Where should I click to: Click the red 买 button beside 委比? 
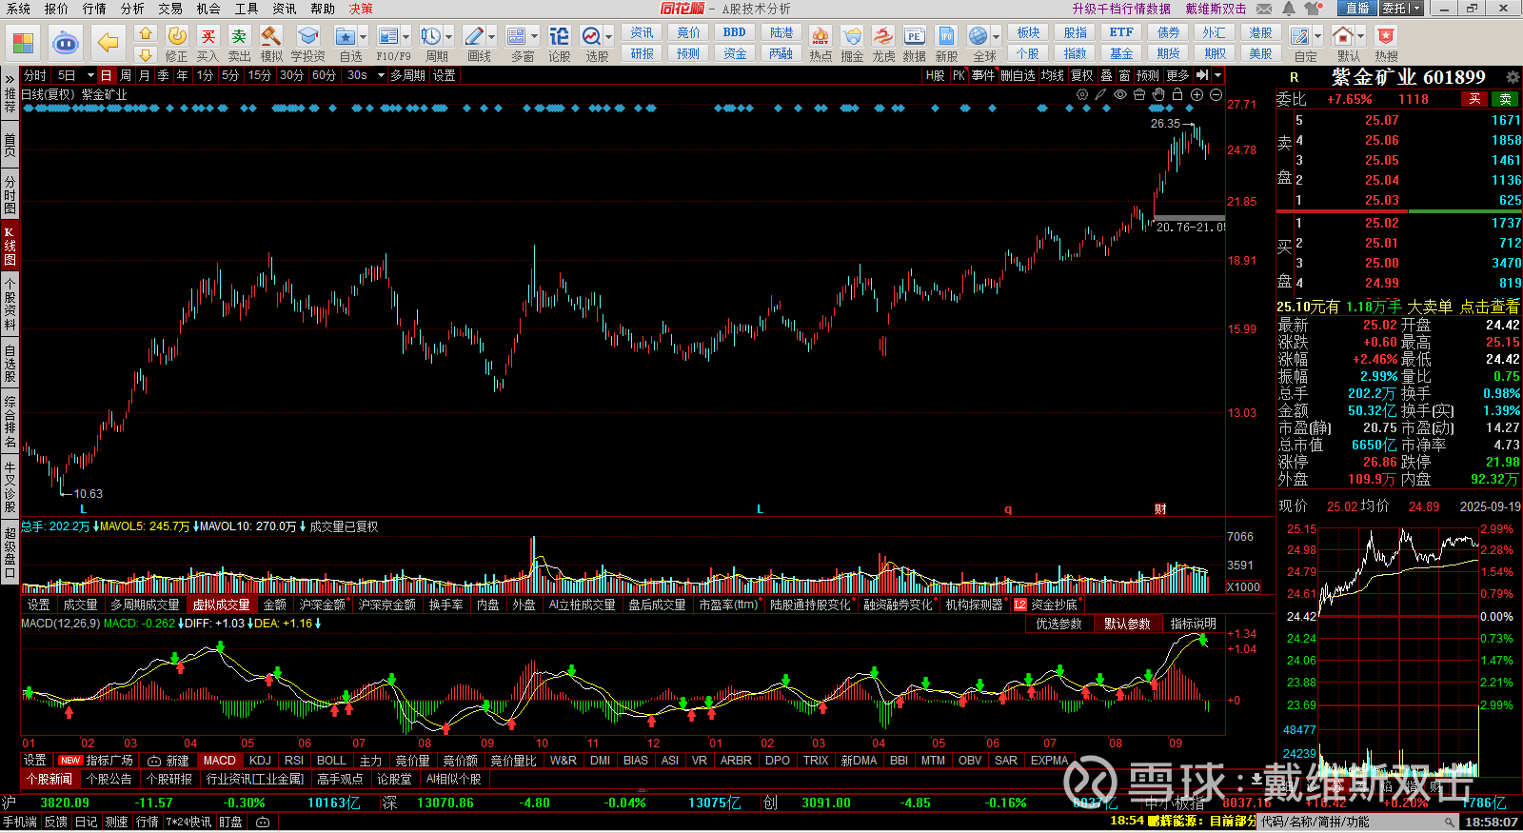1474,99
